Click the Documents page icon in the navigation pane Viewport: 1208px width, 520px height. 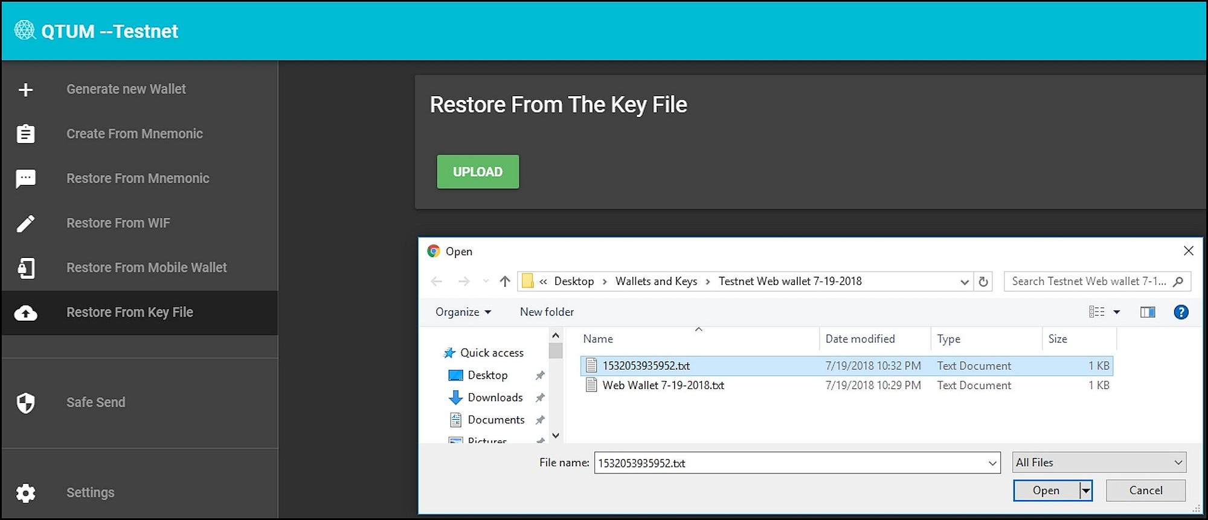455,420
